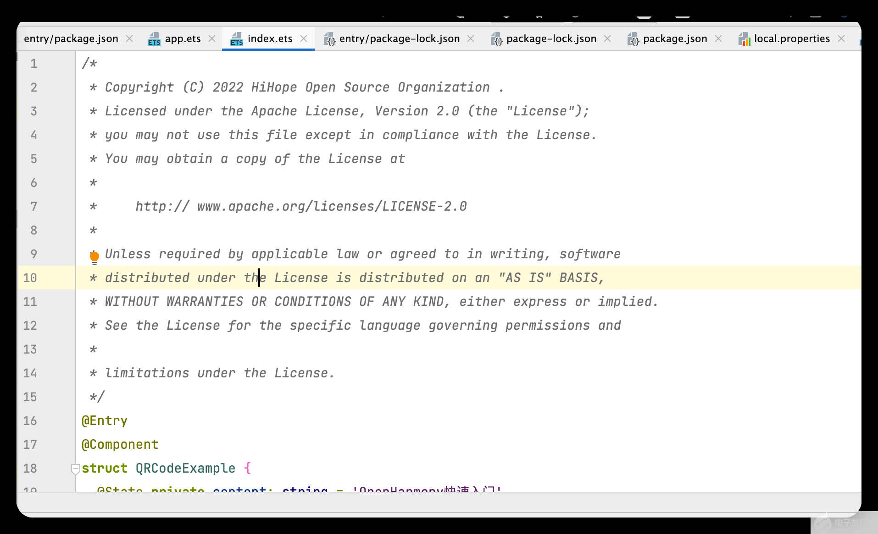Click the '@Component' decorator text
Screen dimensions: 878x534
(120, 445)
